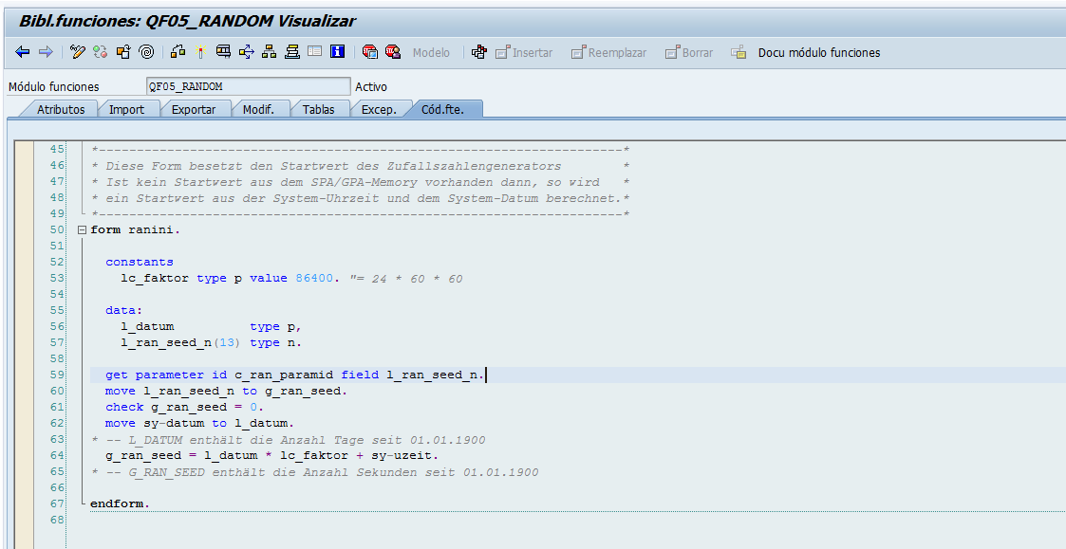Click 'c_ran_paramid' on line 59
Screen dimensions: 1066x549
coord(284,375)
